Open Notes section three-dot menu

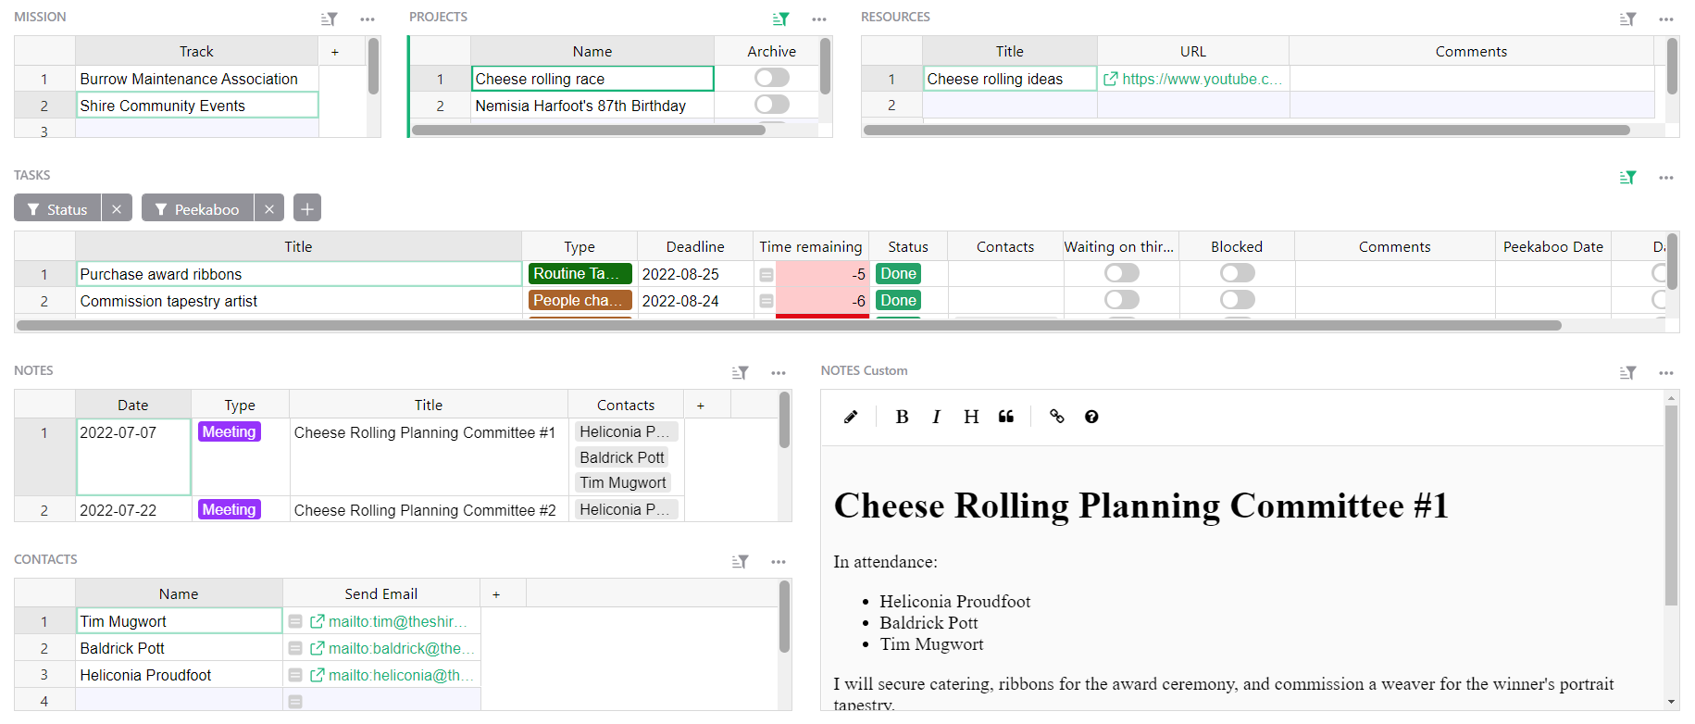pyautogui.click(x=778, y=372)
